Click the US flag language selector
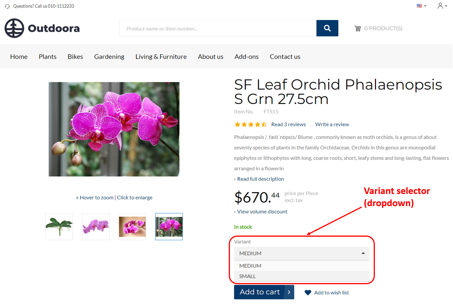The width and height of the screenshot is (453, 304). click(421, 6)
